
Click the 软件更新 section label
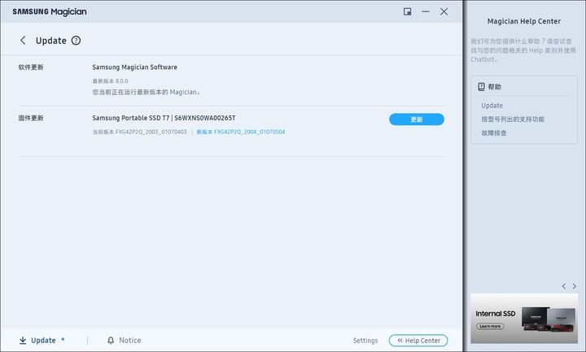tap(31, 67)
